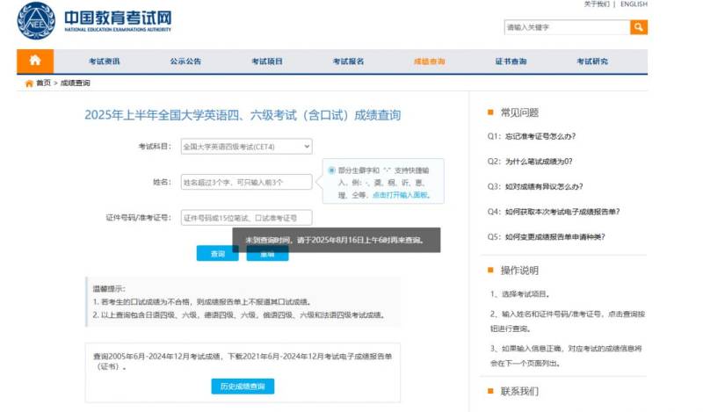Click the 点击打开输入面板 link
703x412 pixels.
[401, 195]
